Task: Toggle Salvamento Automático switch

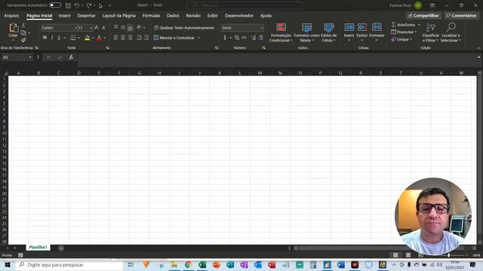Action: point(55,5)
